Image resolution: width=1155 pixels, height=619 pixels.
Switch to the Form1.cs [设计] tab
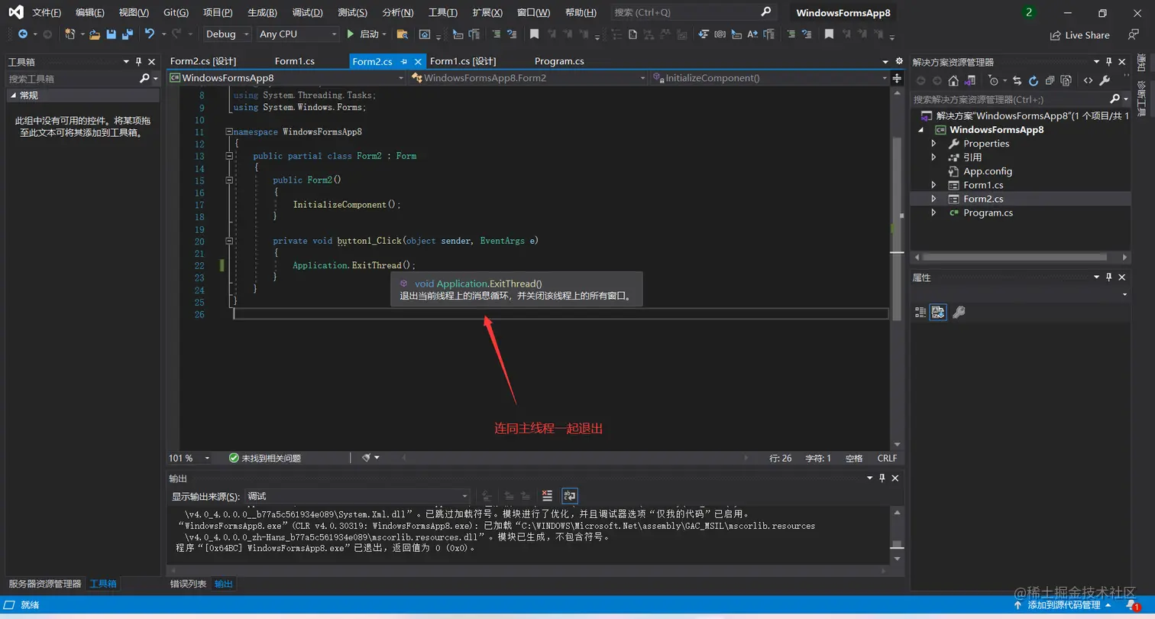coord(463,61)
